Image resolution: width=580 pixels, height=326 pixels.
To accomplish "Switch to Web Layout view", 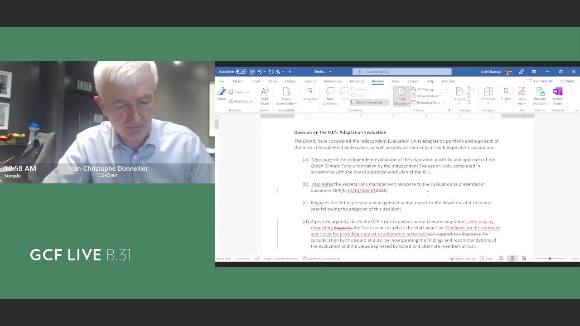I will 524,259.
